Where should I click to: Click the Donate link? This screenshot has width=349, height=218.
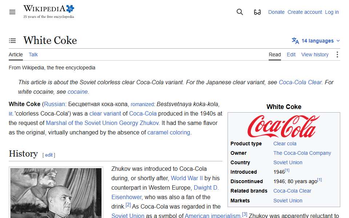(x=276, y=12)
